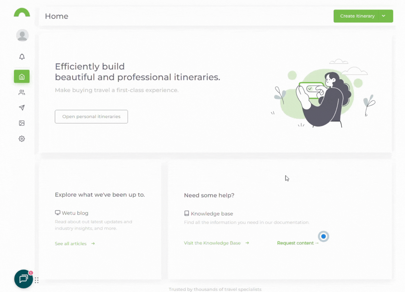
Task: Click the green Wetu logo
Action: pyautogui.click(x=22, y=13)
